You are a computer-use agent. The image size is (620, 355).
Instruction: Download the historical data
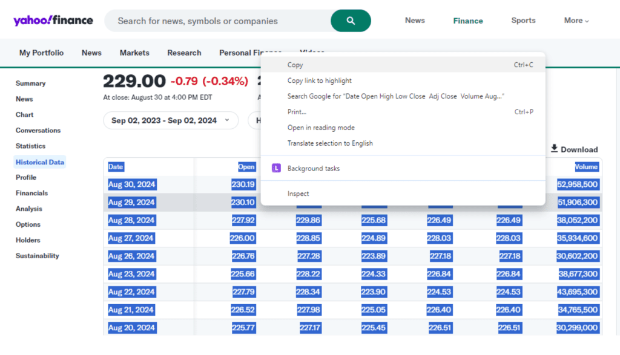573,149
